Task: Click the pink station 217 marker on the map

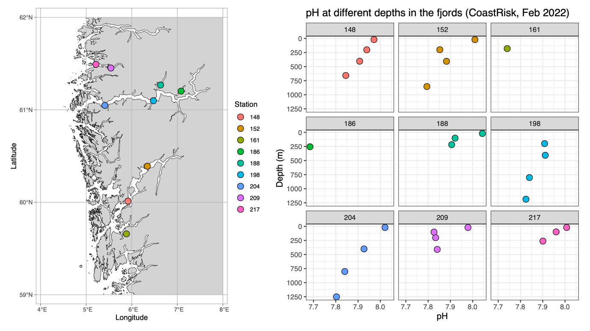Action: coord(96,65)
